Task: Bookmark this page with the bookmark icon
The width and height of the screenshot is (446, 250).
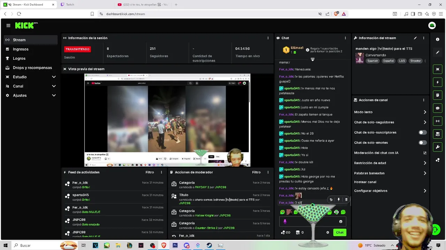Action: [92, 14]
